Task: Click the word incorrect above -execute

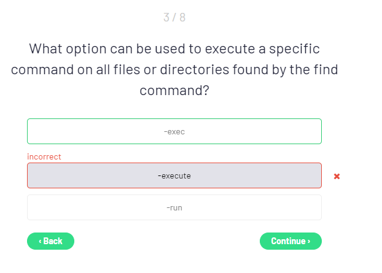Action: click(x=44, y=157)
